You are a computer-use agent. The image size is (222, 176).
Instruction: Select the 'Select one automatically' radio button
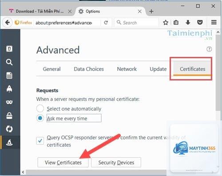(40, 108)
